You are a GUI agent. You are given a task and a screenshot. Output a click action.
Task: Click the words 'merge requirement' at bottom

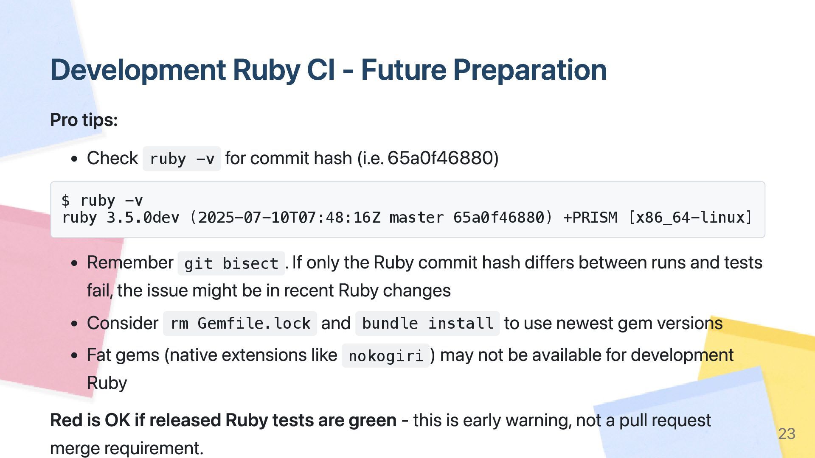click(126, 448)
